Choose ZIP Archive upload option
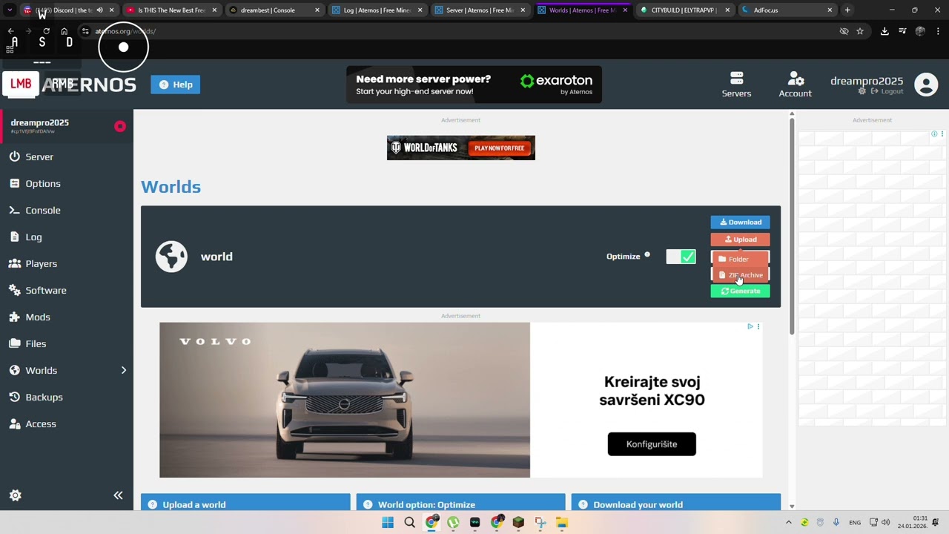The height and width of the screenshot is (534, 949). coord(740,275)
